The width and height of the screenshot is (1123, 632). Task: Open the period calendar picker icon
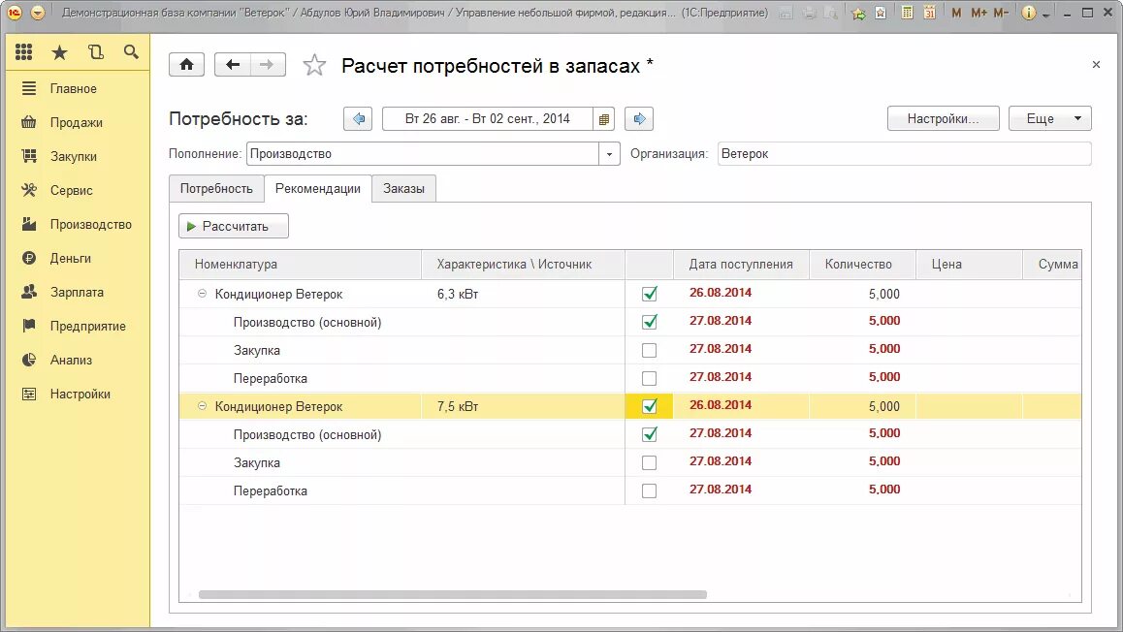click(604, 119)
